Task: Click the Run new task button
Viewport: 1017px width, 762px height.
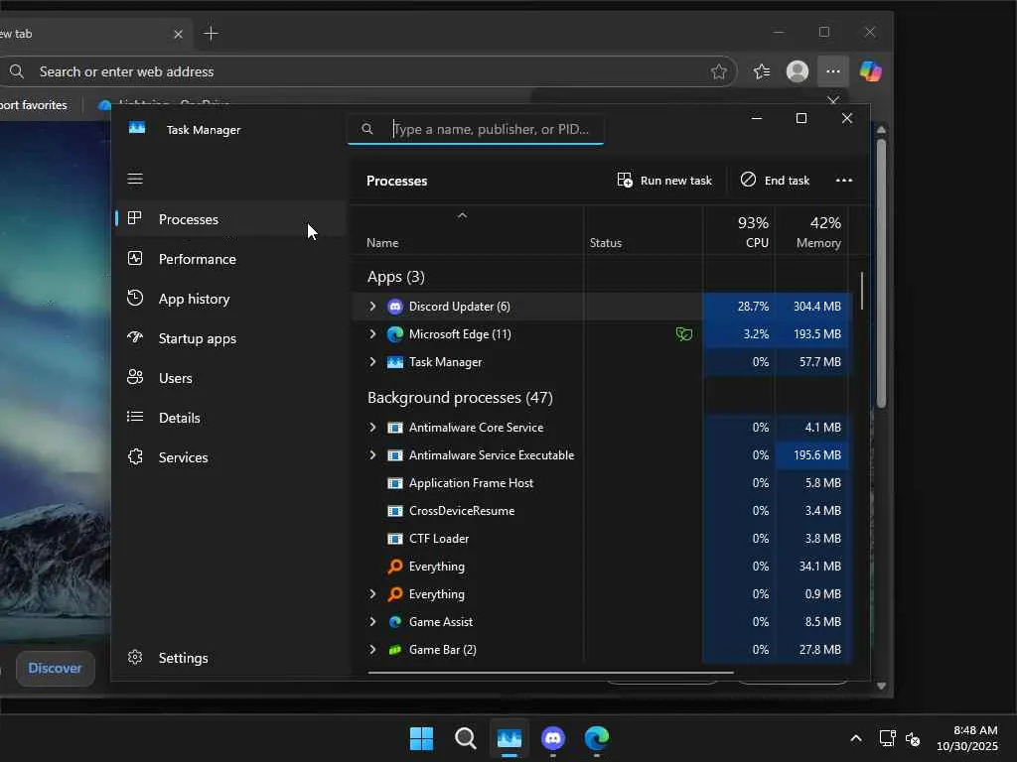Action: pos(664,181)
